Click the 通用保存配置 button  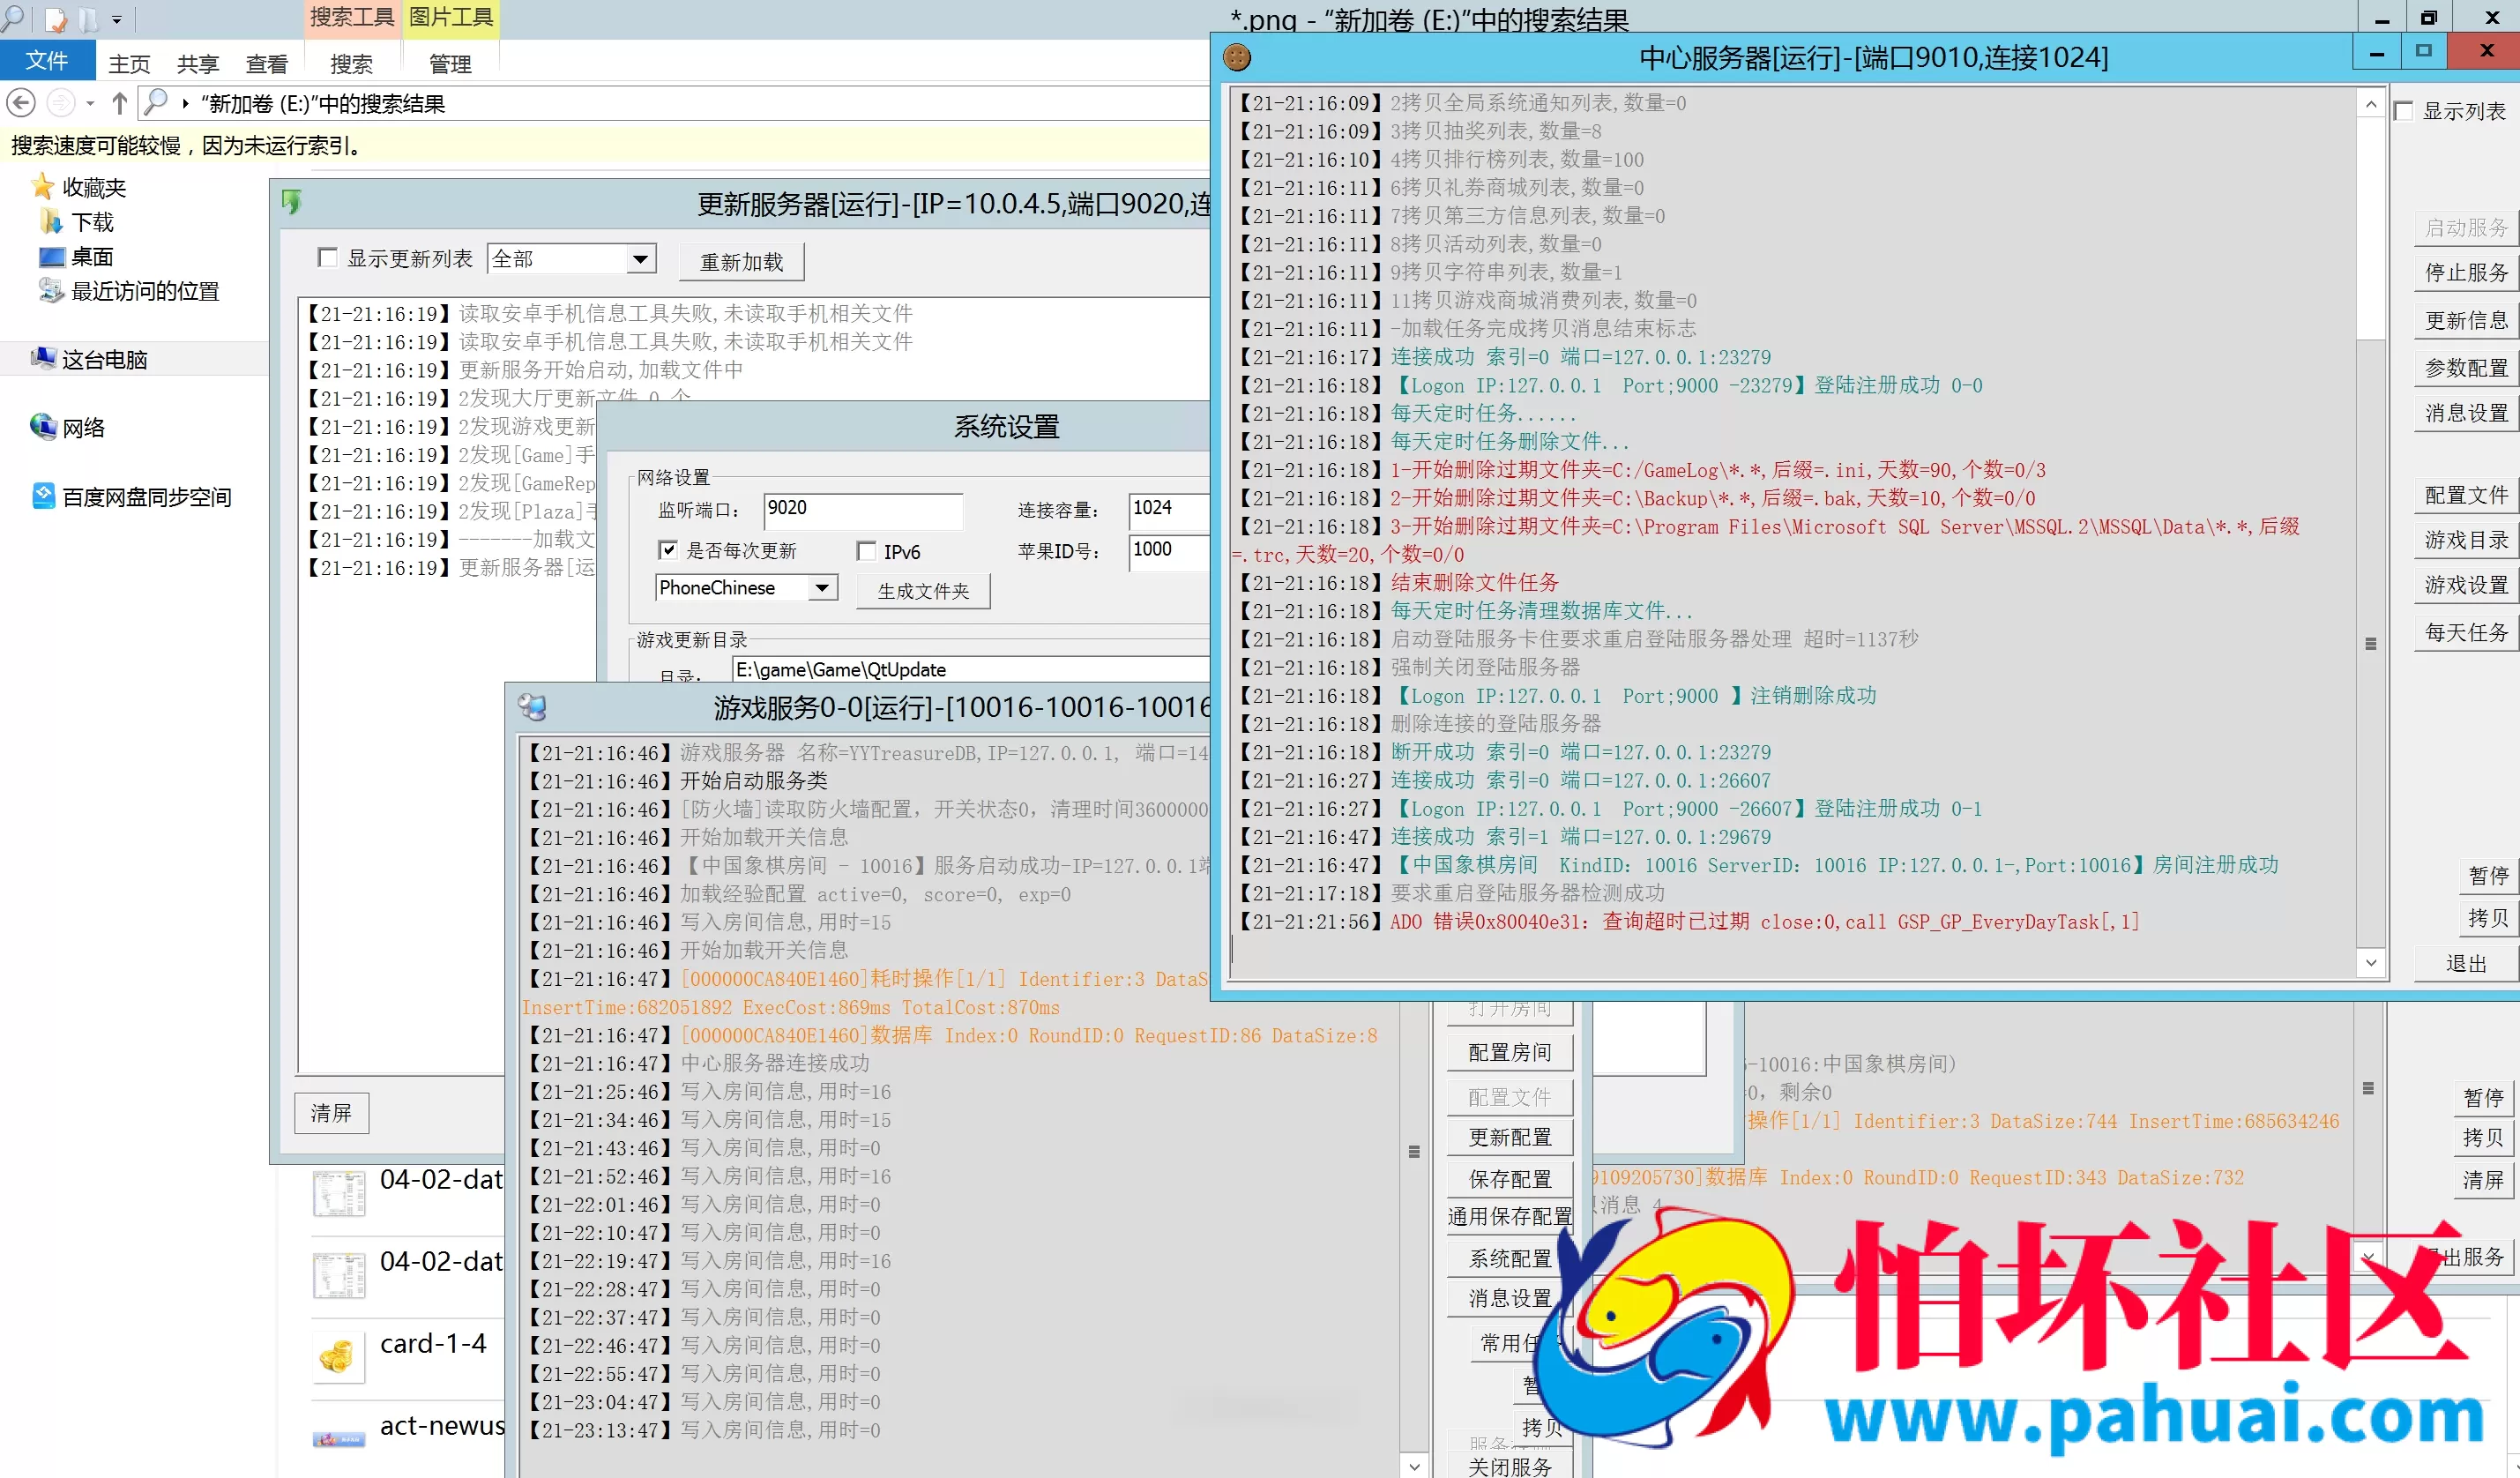pos(1510,1217)
